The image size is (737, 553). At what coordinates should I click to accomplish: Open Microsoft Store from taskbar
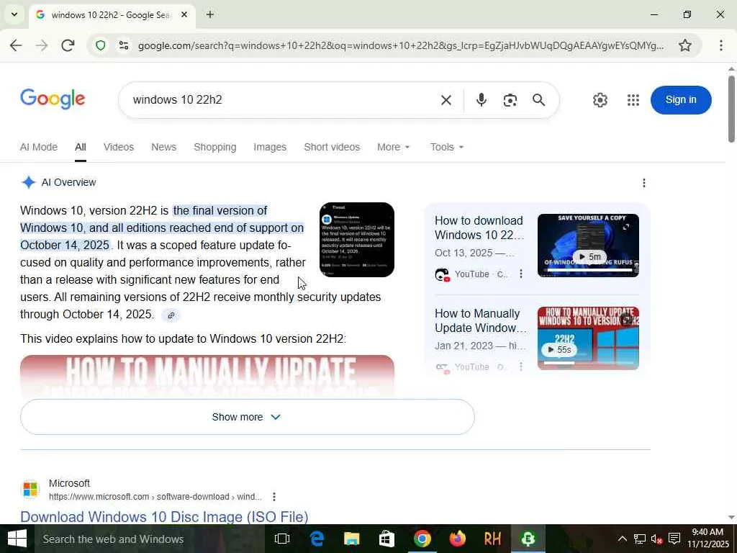coord(386,539)
